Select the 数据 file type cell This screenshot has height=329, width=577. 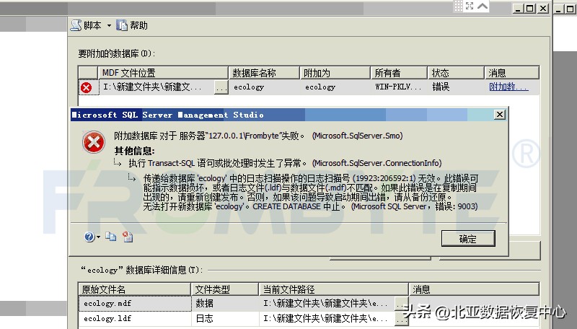225,304
